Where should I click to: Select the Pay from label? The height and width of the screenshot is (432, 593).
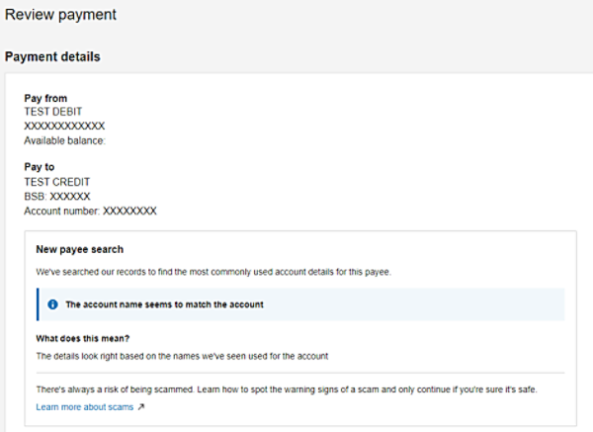(x=45, y=98)
